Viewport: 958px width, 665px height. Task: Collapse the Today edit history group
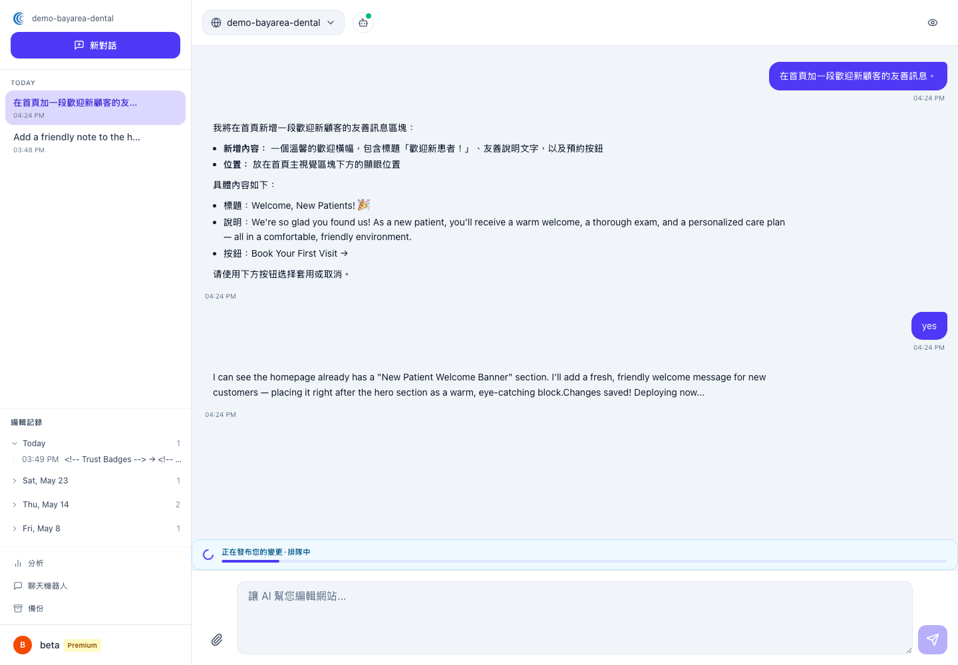click(95, 444)
